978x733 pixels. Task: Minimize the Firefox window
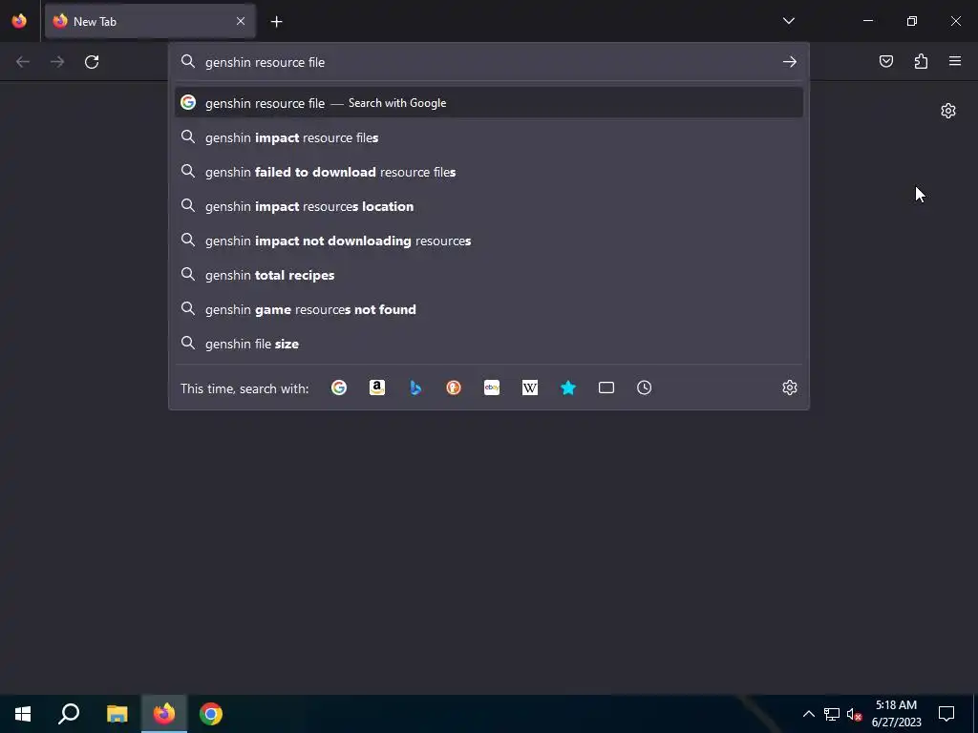(x=867, y=21)
